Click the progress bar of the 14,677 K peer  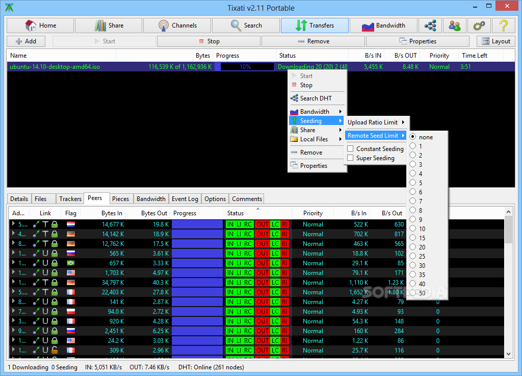pyautogui.click(x=197, y=224)
